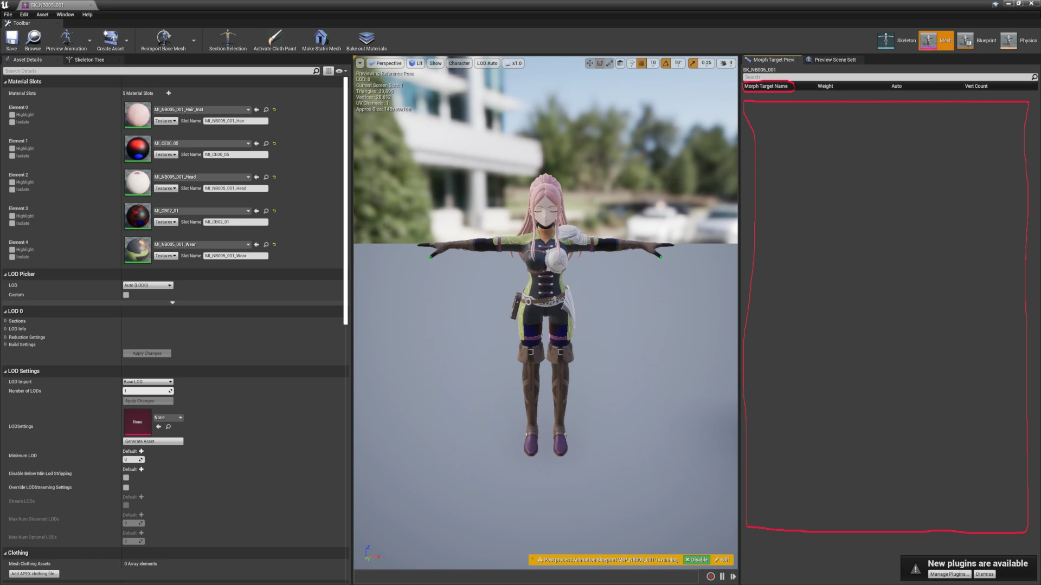Toggle Highlight for Element 0
Screen dimensions: 1041x585
pos(12,115)
